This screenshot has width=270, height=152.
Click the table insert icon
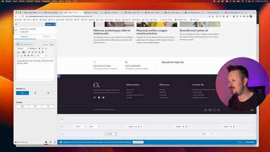[24, 52]
